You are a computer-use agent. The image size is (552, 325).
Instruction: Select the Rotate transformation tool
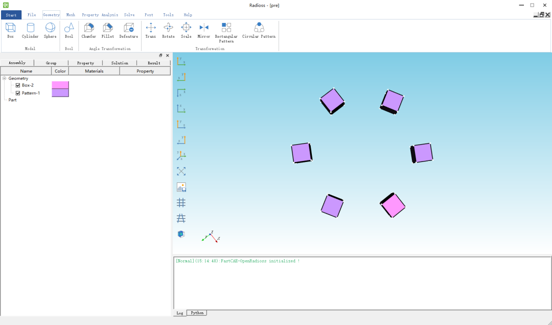(168, 31)
